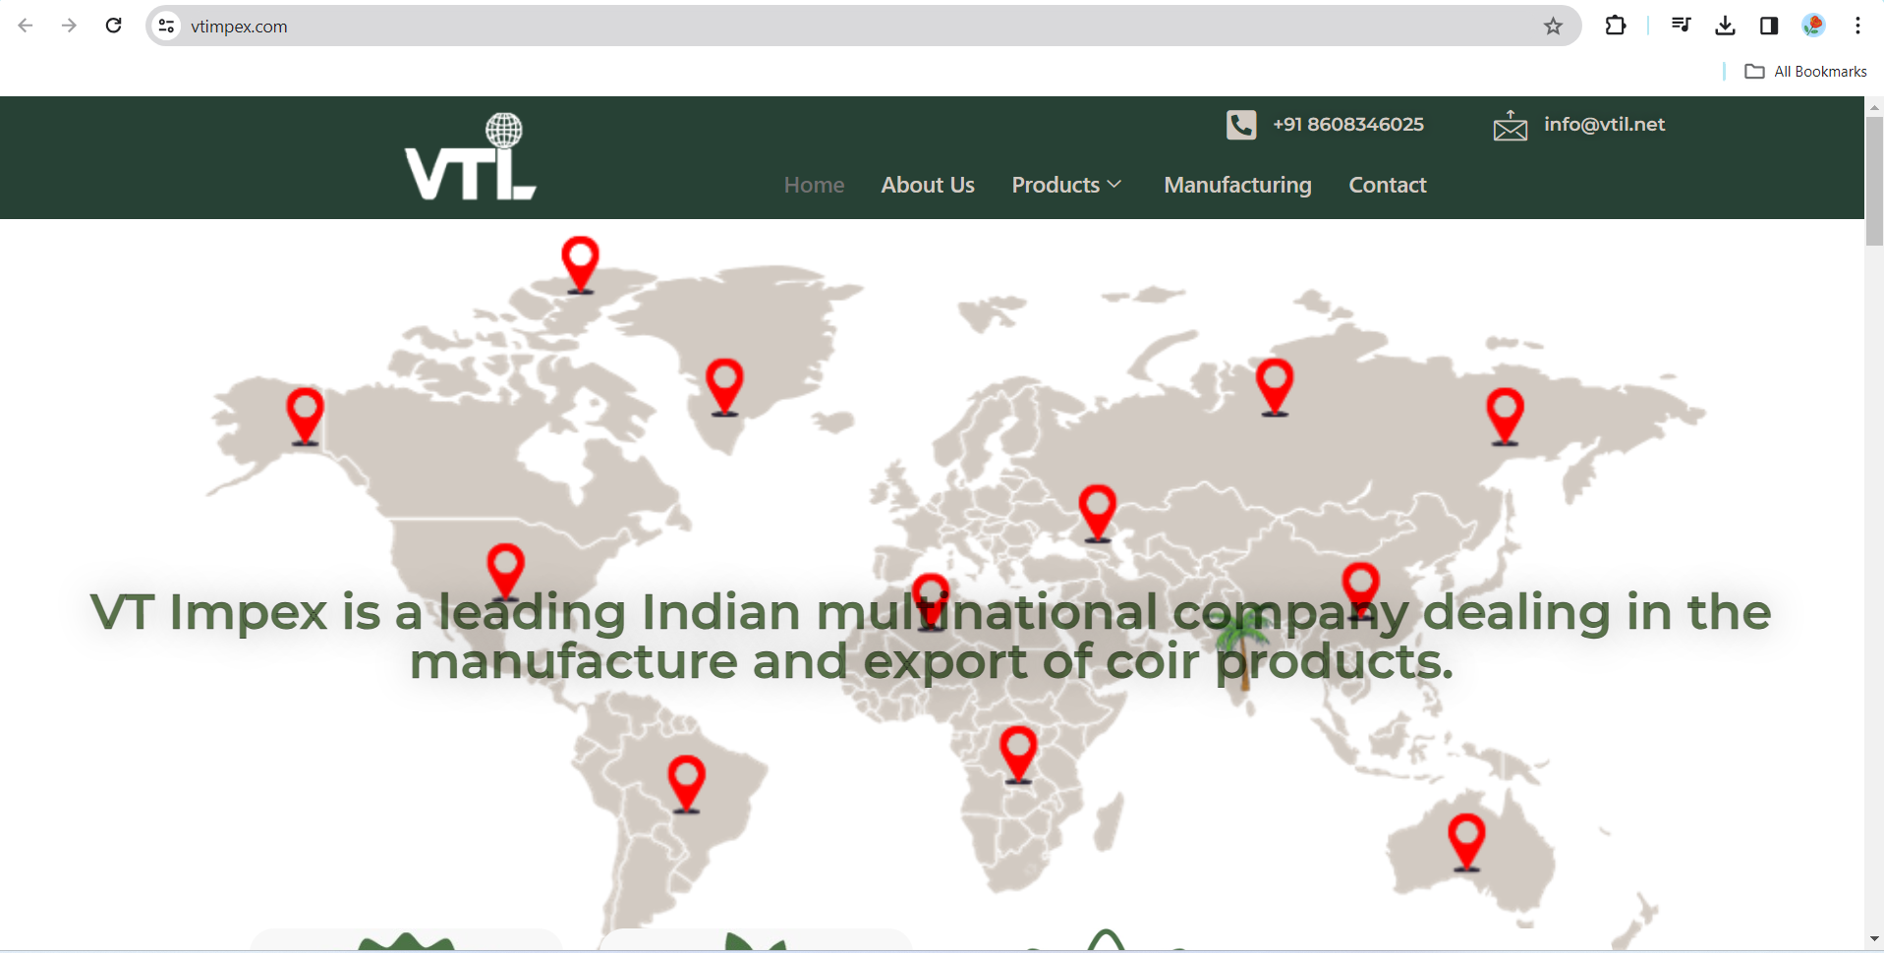Click the email envelope icon

1510,126
